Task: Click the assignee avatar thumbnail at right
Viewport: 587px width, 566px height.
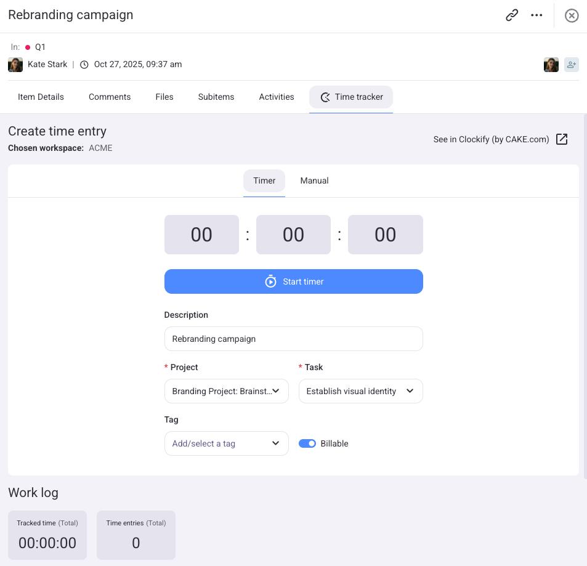Action: point(551,65)
